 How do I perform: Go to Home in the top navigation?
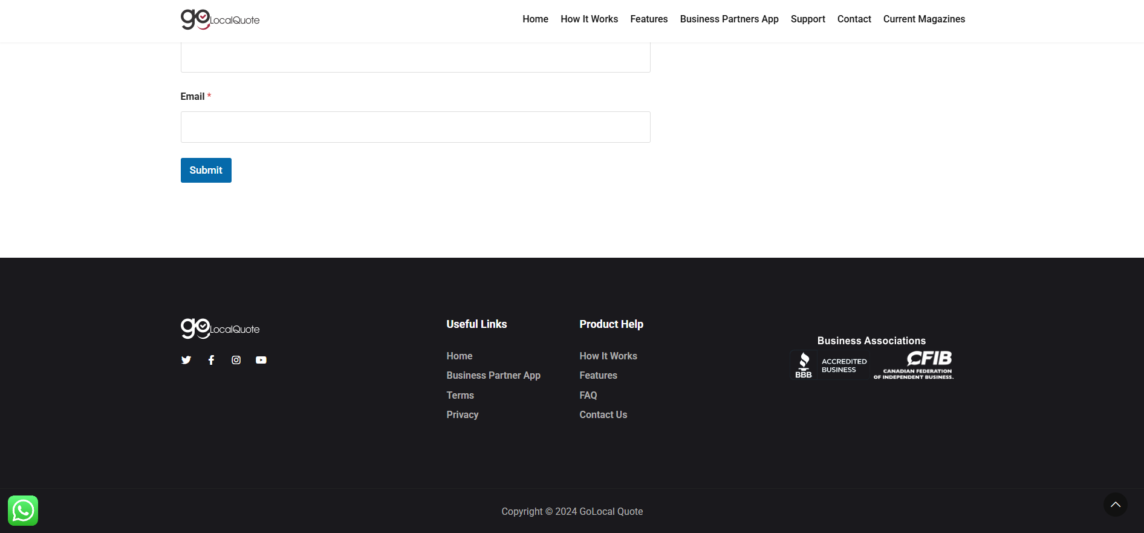[535, 19]
